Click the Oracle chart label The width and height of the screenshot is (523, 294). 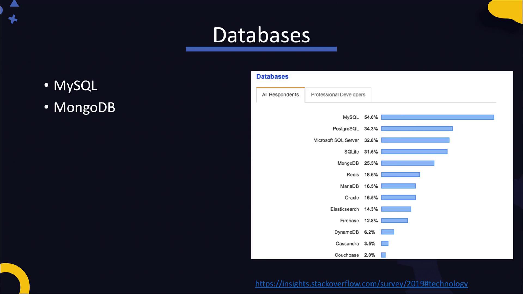coord(352,198)
